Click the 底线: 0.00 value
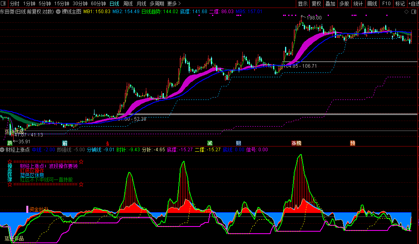The height and width of the screenshot is (244, 419). coord(234,150)
